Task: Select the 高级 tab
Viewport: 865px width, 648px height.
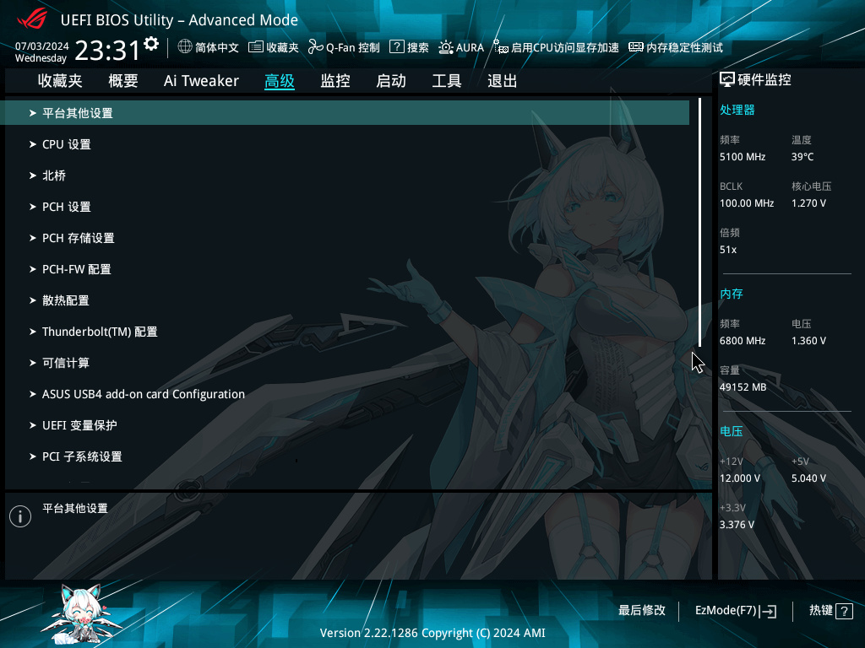Action: pyautogui.click(x=280, y=81)
